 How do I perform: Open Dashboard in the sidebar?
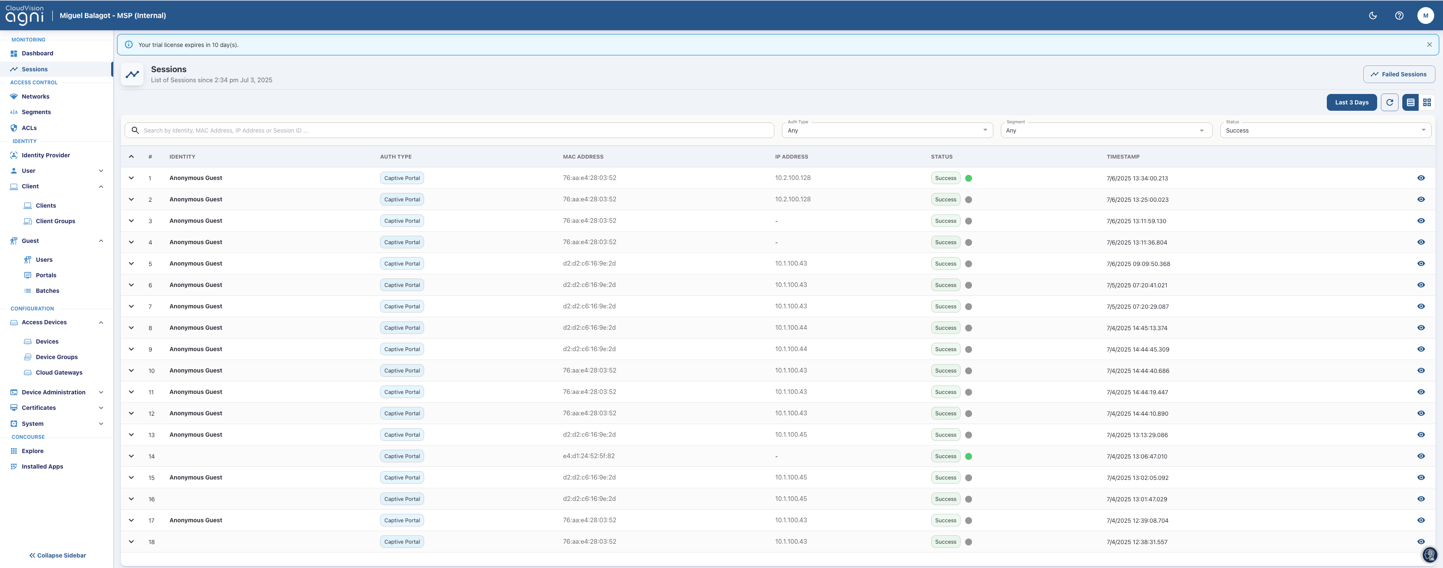[37, 54]
